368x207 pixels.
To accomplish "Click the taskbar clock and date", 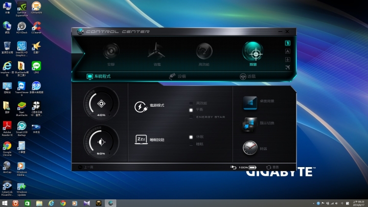I will click(x=359, y=203).
